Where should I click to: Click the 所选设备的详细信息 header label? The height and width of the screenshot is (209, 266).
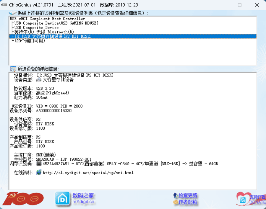click(38, 69)
